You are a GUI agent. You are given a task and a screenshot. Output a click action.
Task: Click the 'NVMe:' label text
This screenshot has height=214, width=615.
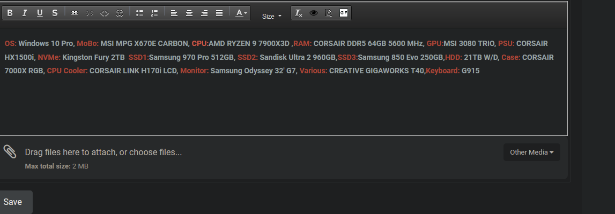49,57
